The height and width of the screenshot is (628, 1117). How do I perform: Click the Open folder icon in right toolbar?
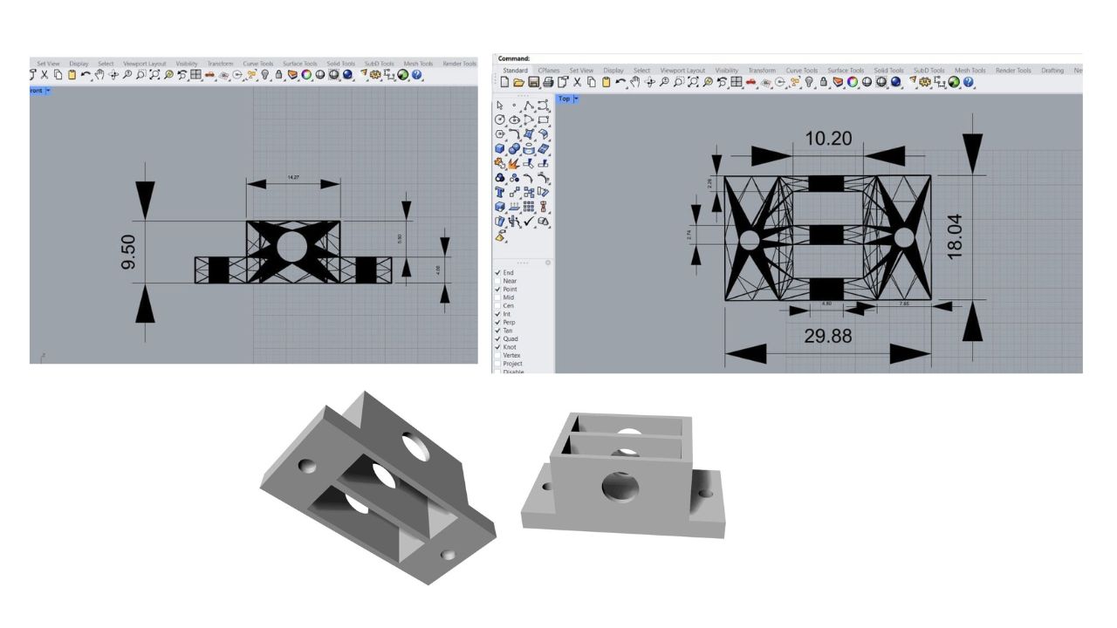pyautogui.click(x=518, y=82)
